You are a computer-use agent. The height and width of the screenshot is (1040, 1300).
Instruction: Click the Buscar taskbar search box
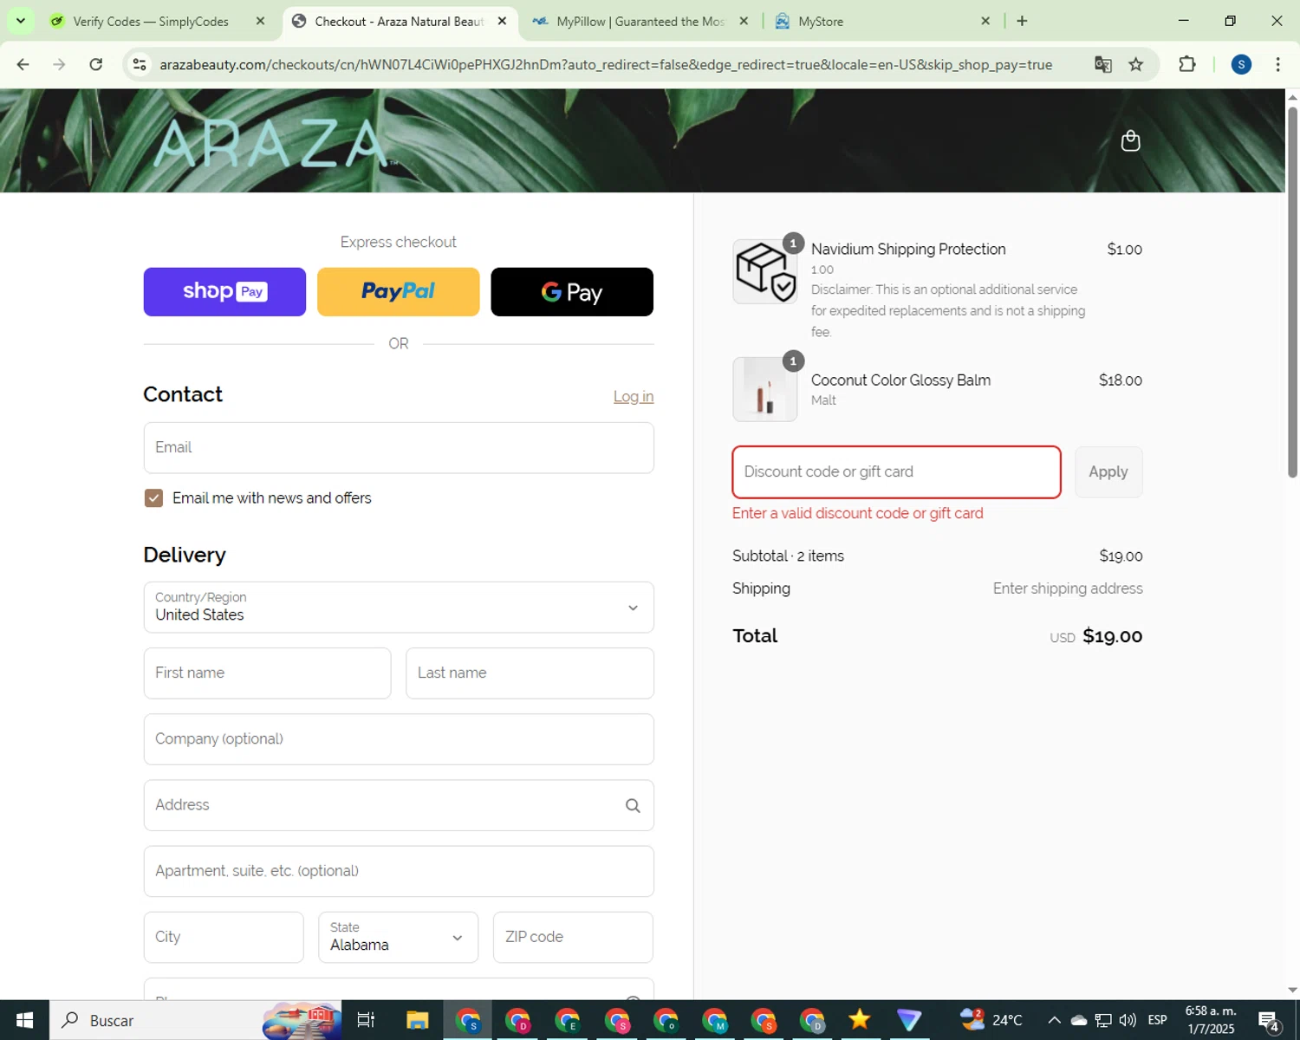(198, 1021)
